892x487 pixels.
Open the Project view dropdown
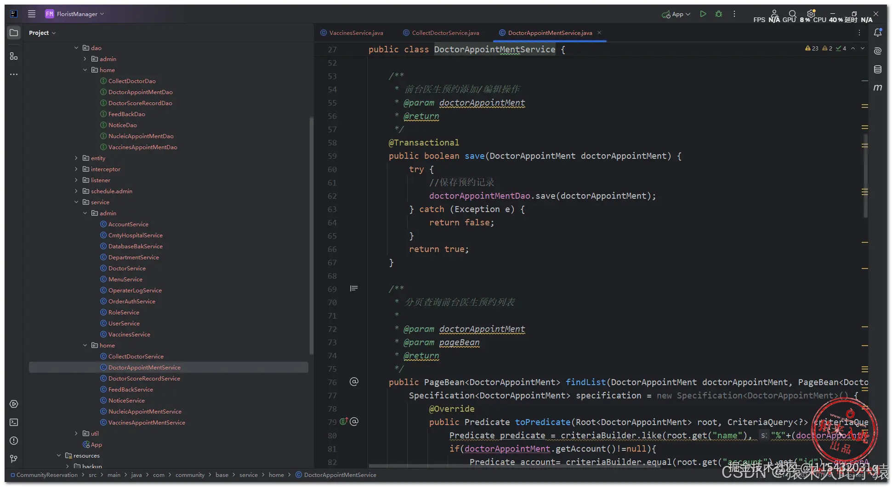click(42, 33)
